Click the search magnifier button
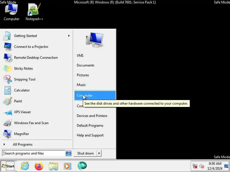Screen dimensions: 230x172 (68, 153)
